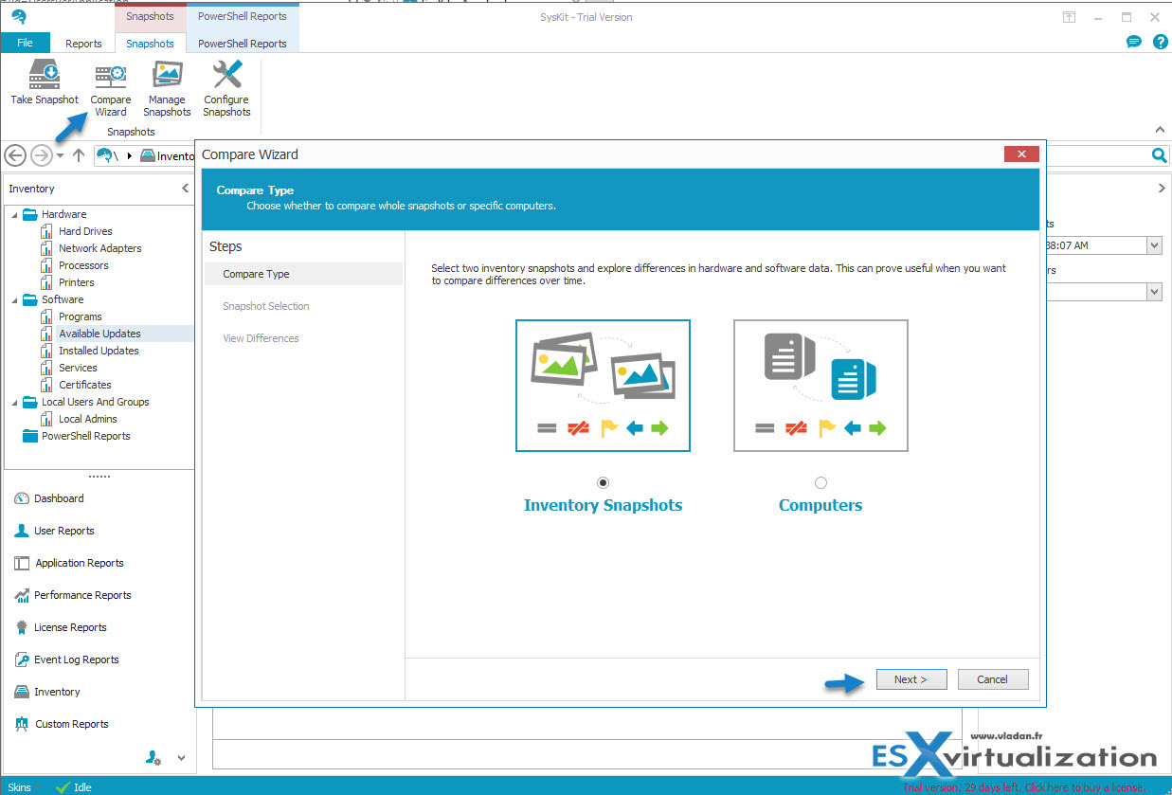Screen dimensions: 1172x795
Task: Open the License Reports section
Action: point(70,627)
